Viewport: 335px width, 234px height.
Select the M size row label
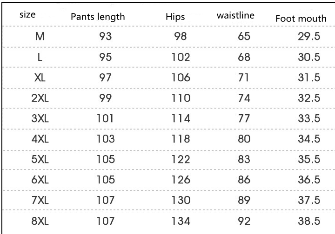(x=40, y=38)
